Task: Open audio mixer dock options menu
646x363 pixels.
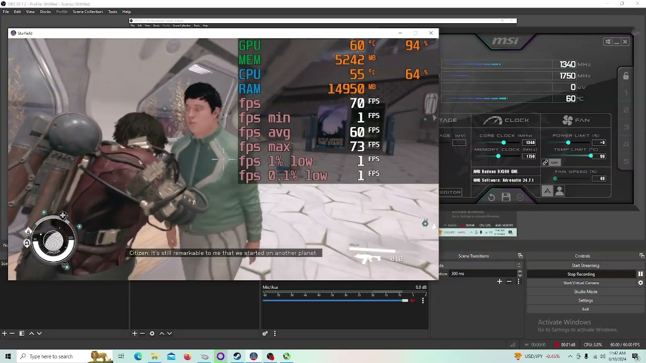Action: pos(275,333)
